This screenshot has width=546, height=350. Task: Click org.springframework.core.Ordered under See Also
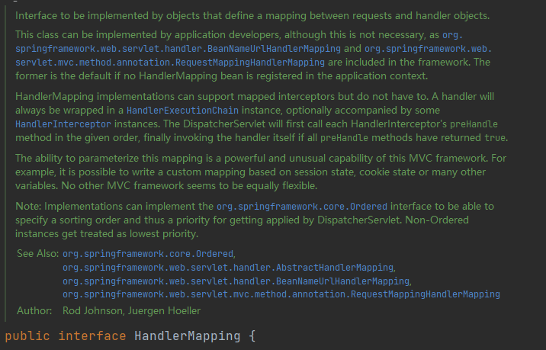(x=148, y=254)
